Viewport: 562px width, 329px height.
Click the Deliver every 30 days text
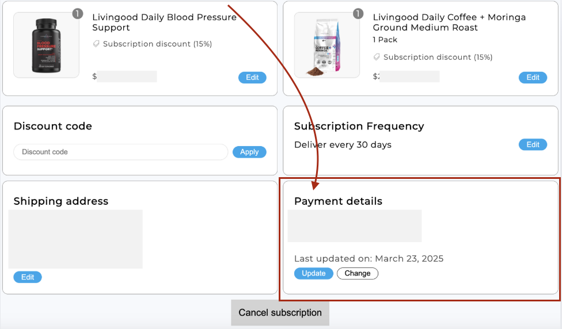(x=343, y=144)
